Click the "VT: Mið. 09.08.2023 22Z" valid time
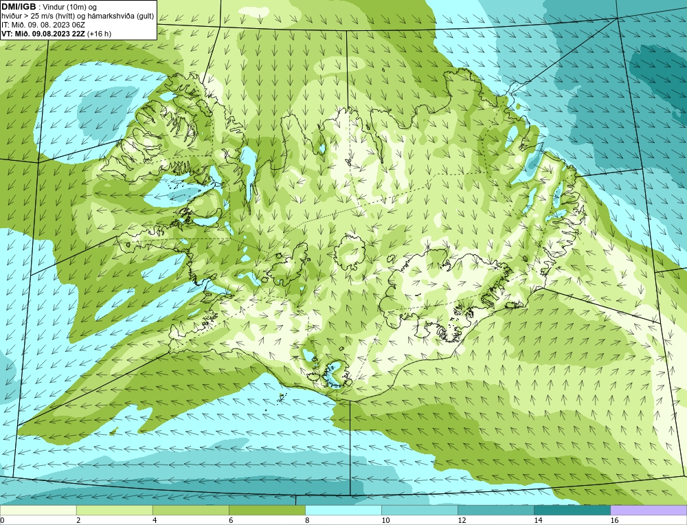 (x=43, y=34)
